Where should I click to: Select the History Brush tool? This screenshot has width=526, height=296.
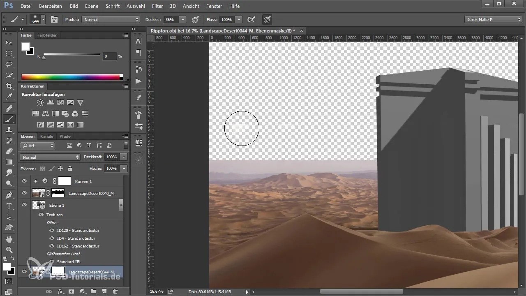[9, 141]
